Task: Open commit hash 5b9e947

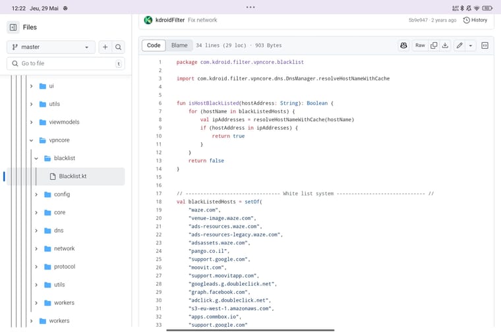Action: click(418, 20)
